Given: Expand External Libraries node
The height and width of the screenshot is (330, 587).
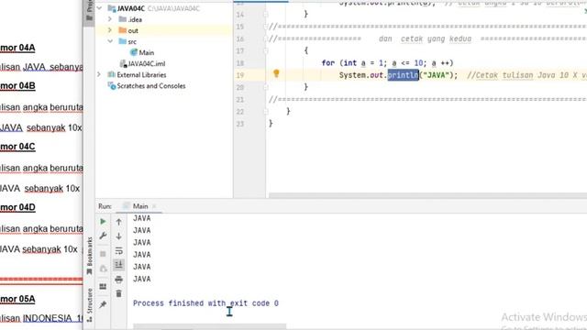Looking at the screenshot, I should pyautogui.click(x=99, y=74).
